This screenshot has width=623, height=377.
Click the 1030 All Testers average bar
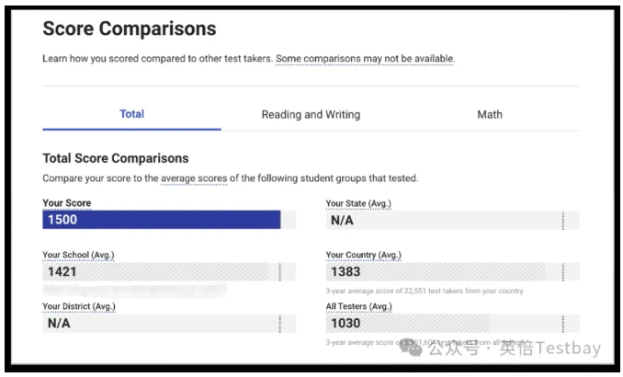point(404,324)
